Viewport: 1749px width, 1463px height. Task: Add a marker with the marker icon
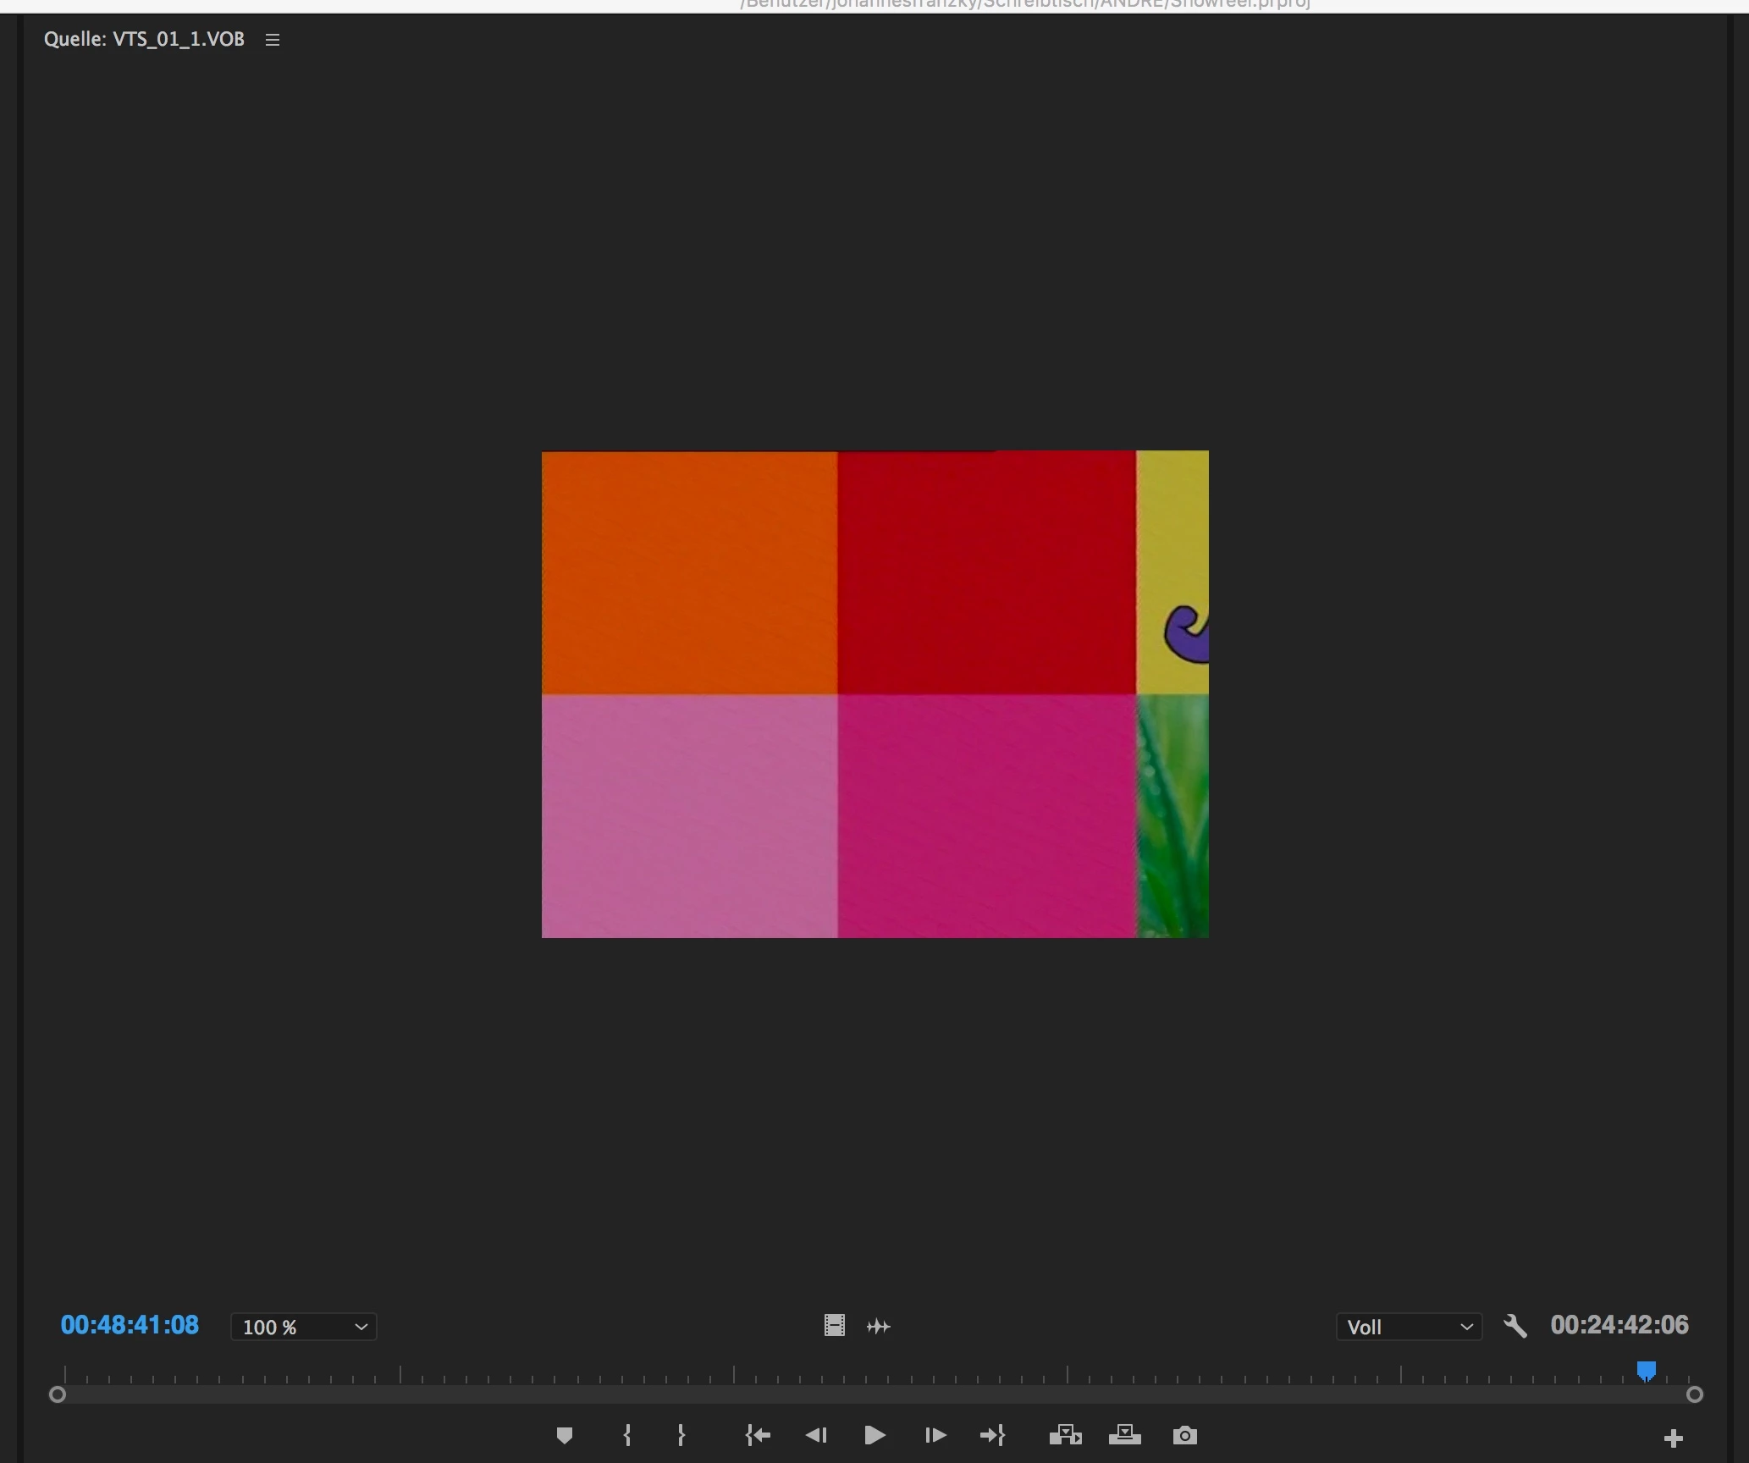pyautogui.click(x=565, y=1435)
